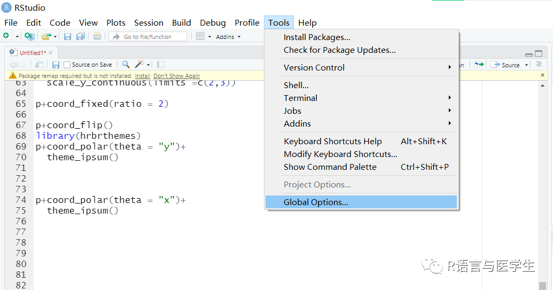Image resolution: width=553 pixels, height=290 pixels.
Task: Expand the Addins dropdown
Action: pos(228,37)
